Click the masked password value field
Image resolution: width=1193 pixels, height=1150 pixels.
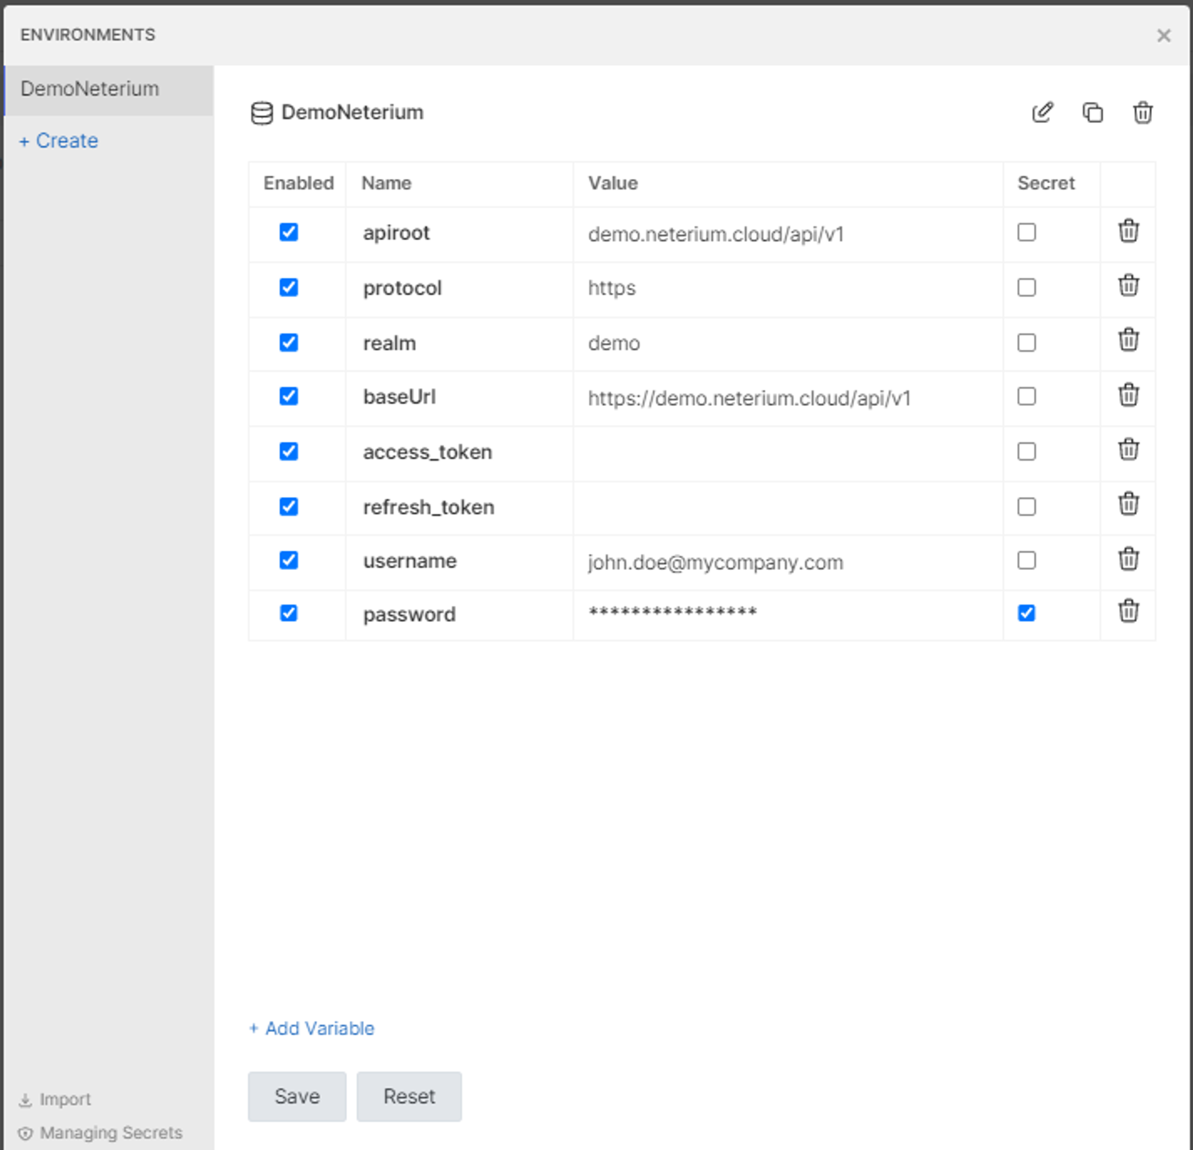[x=787, y=614]
